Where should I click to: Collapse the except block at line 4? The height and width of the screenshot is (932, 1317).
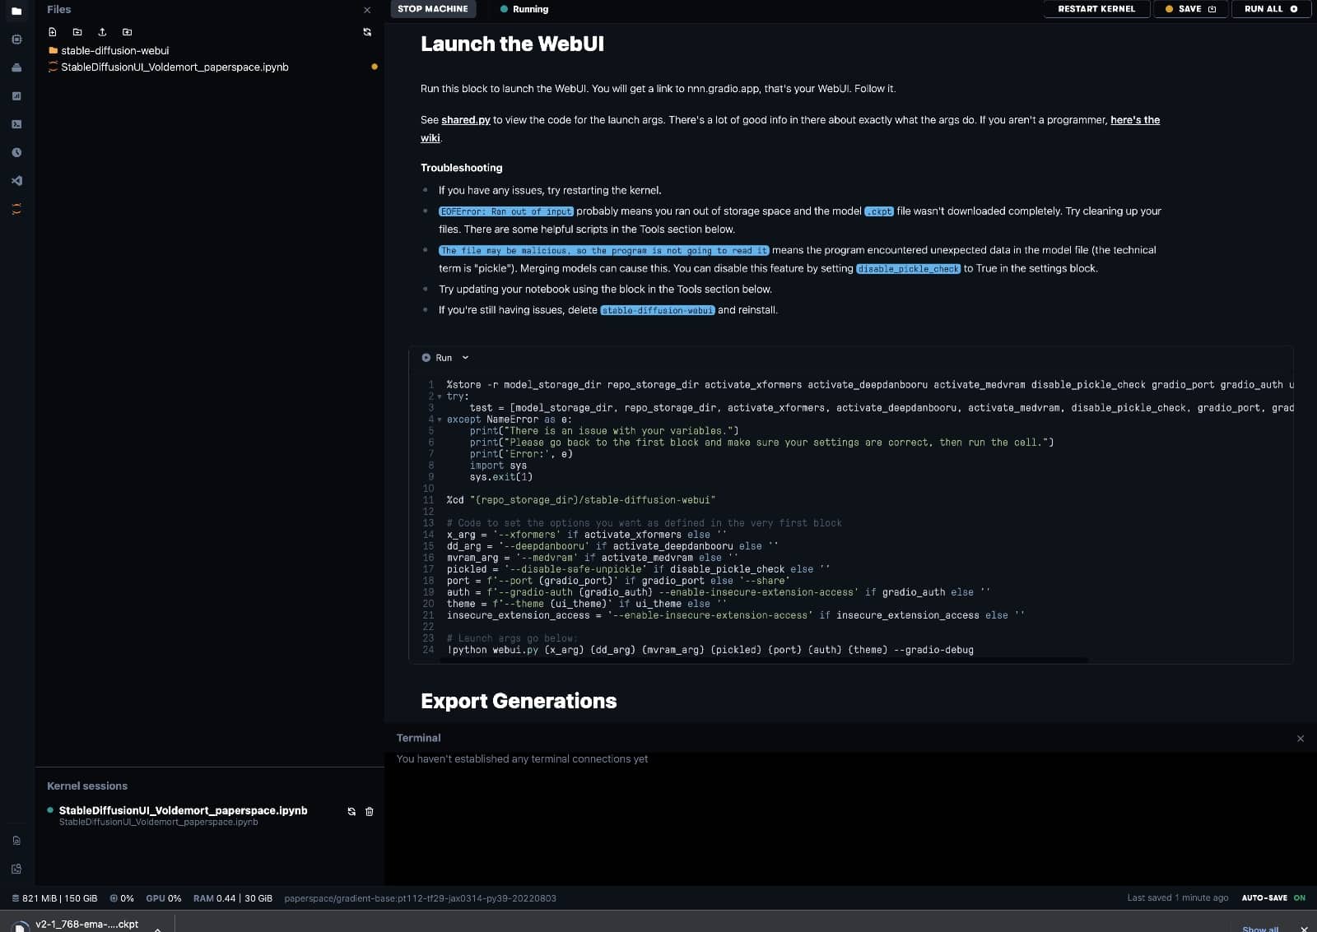tap(440, 420)
